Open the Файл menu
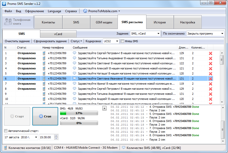 (x=8, y=11)
